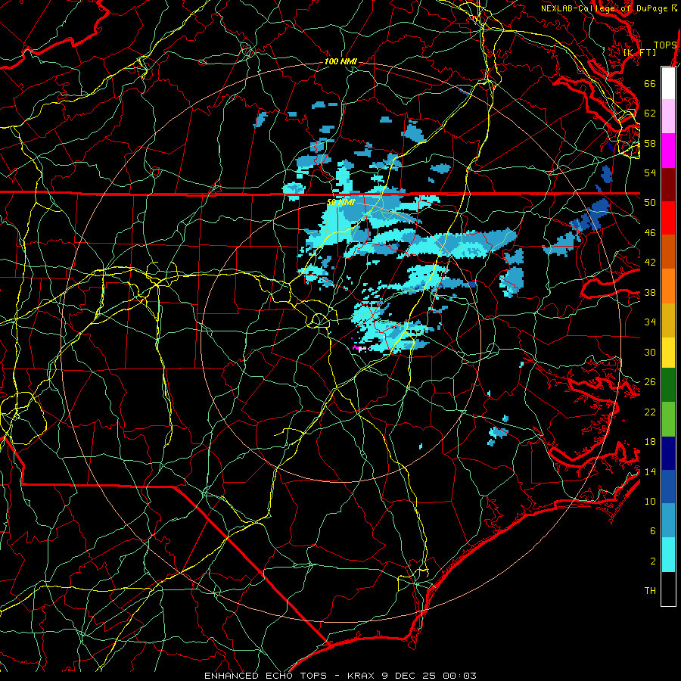Pick the dark red (maroon) legend swatch
Viewport: 681px width, 681px height.
pyautogui.click(x=668, y=185)
